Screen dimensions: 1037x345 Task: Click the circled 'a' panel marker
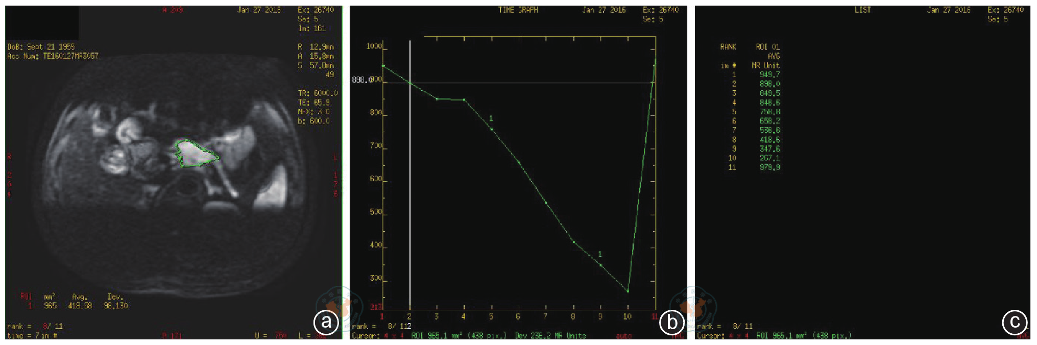(x=326, y=322)
